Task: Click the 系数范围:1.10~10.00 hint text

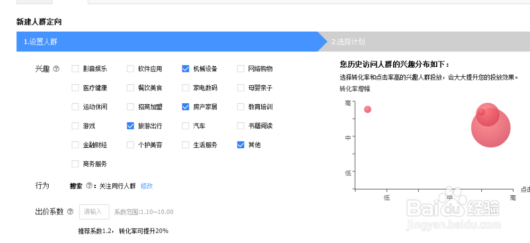Action: [144, 212]
